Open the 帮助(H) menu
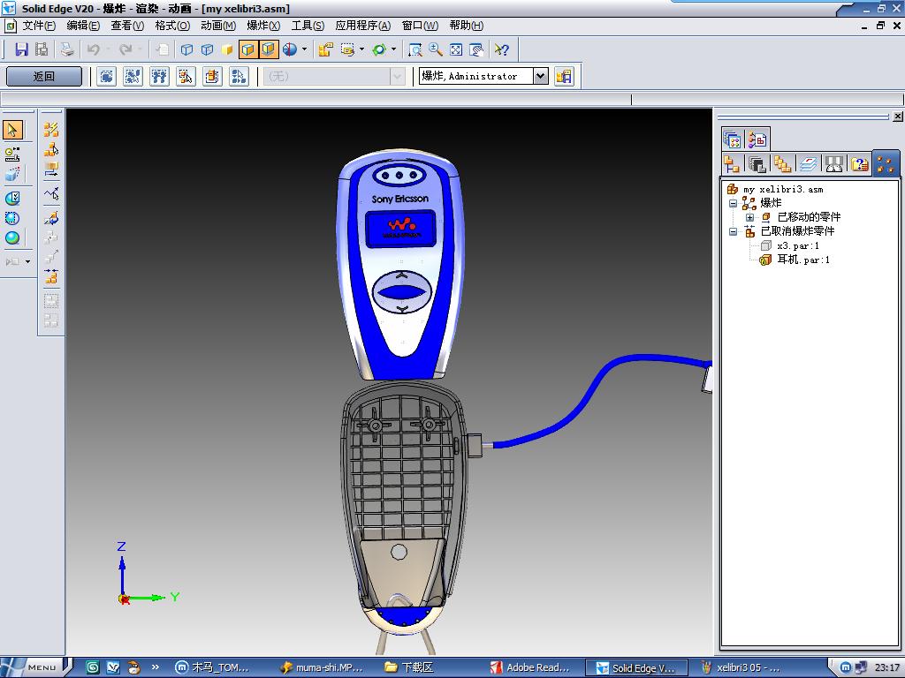905x678 pixels. (467, 26)
